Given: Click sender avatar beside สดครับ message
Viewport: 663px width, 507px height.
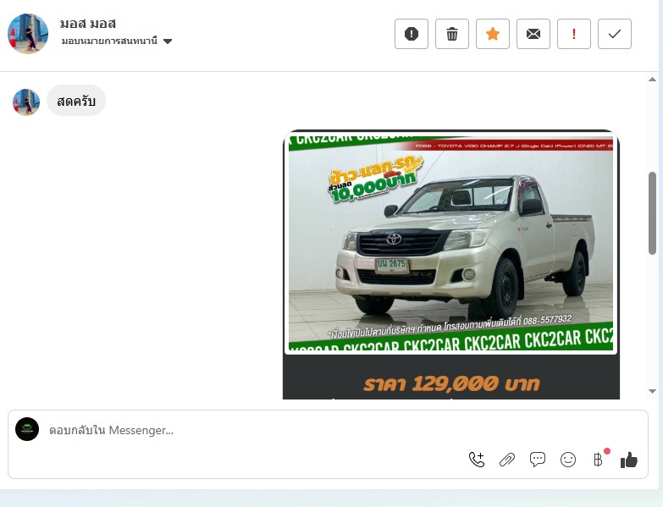Looking at the screenshot, I should [26, 102].
